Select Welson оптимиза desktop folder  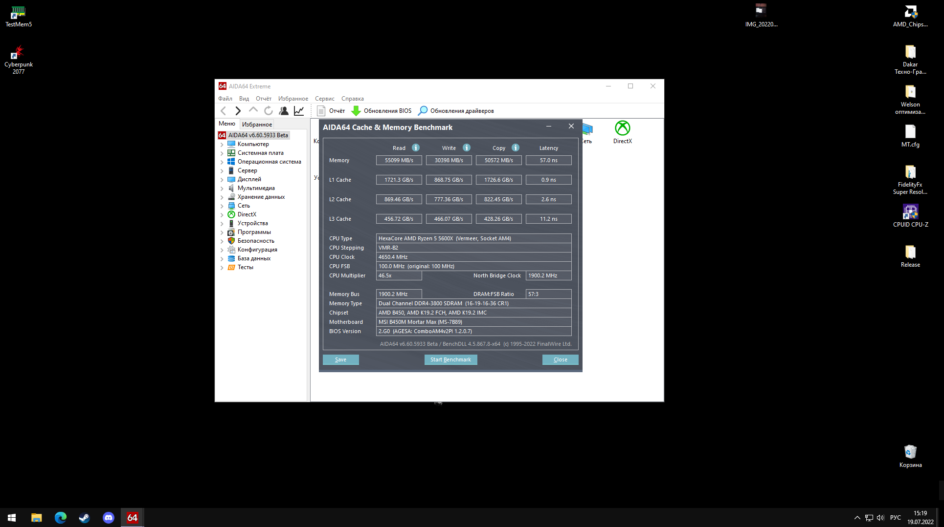pyautogui.click(x=910, y=100)
